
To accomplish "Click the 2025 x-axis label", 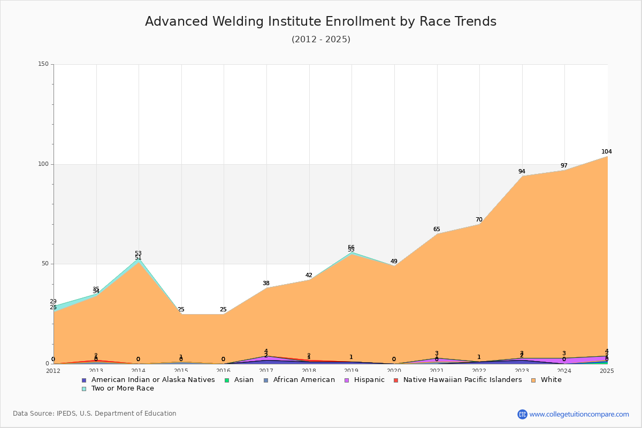I will (607, 371).
